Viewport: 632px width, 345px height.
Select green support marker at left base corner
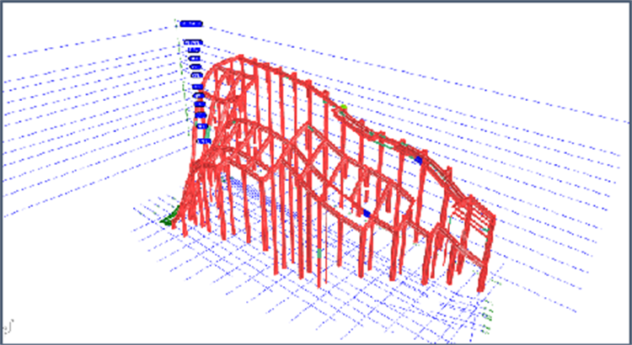168,220
